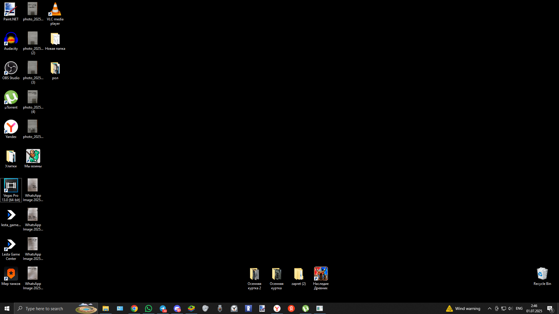Open network settings tray icon
The image size is (559, 314).
503,308
